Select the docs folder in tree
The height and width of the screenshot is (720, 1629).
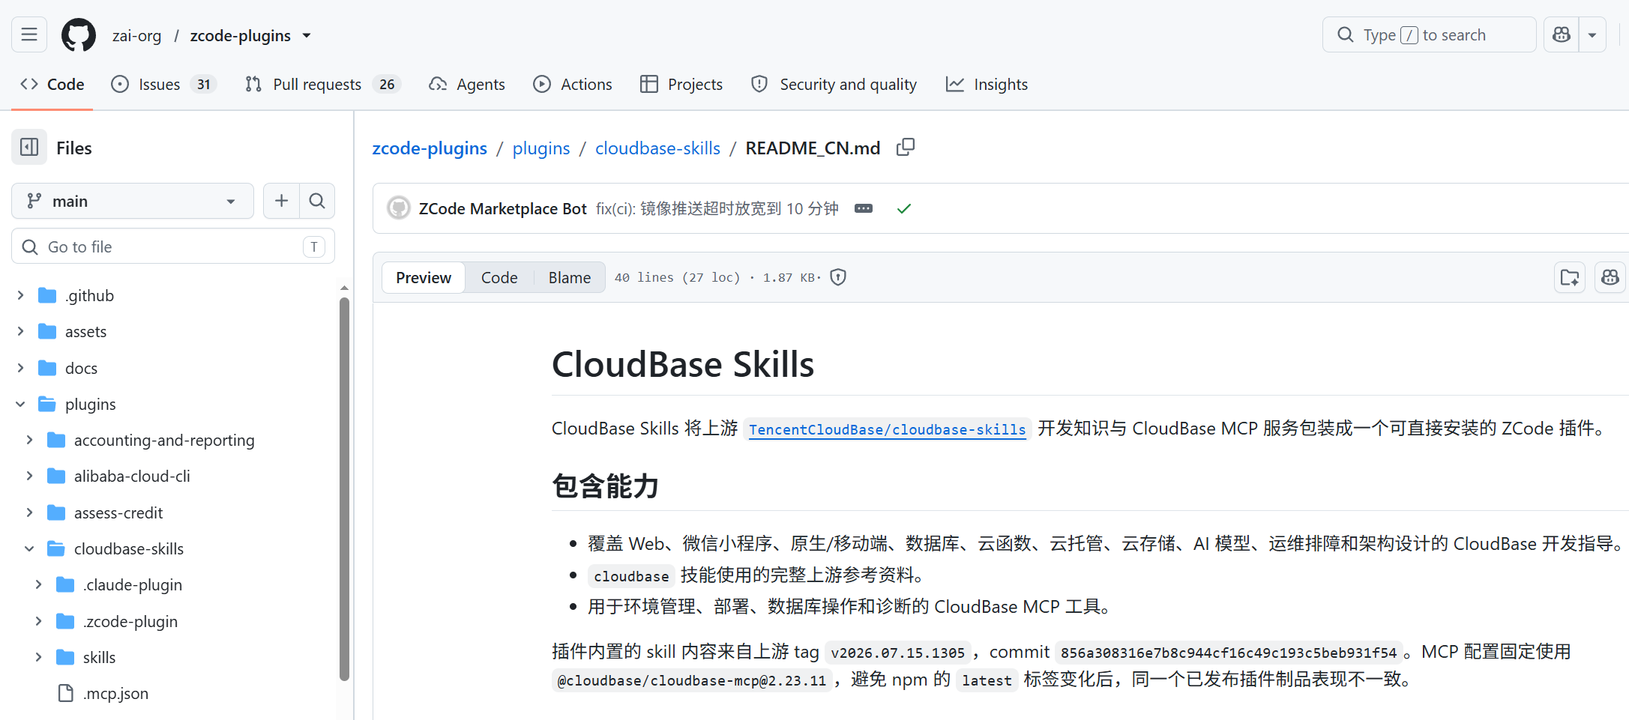coord(81,368)
